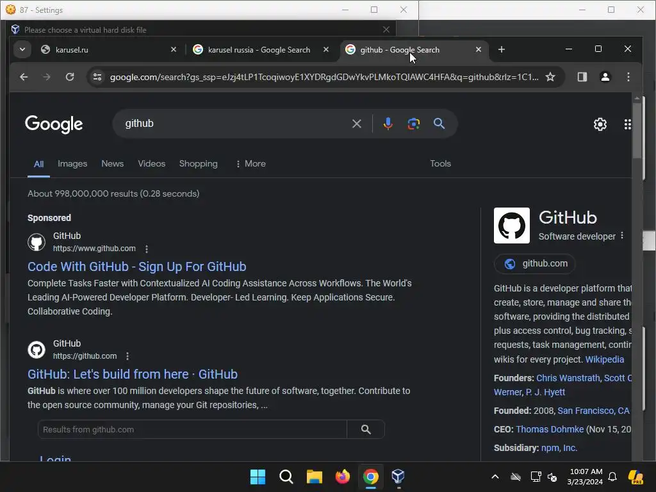Click the magnifier search button
This screenshot has height=492, width=656.
click(x=439, y=124)
